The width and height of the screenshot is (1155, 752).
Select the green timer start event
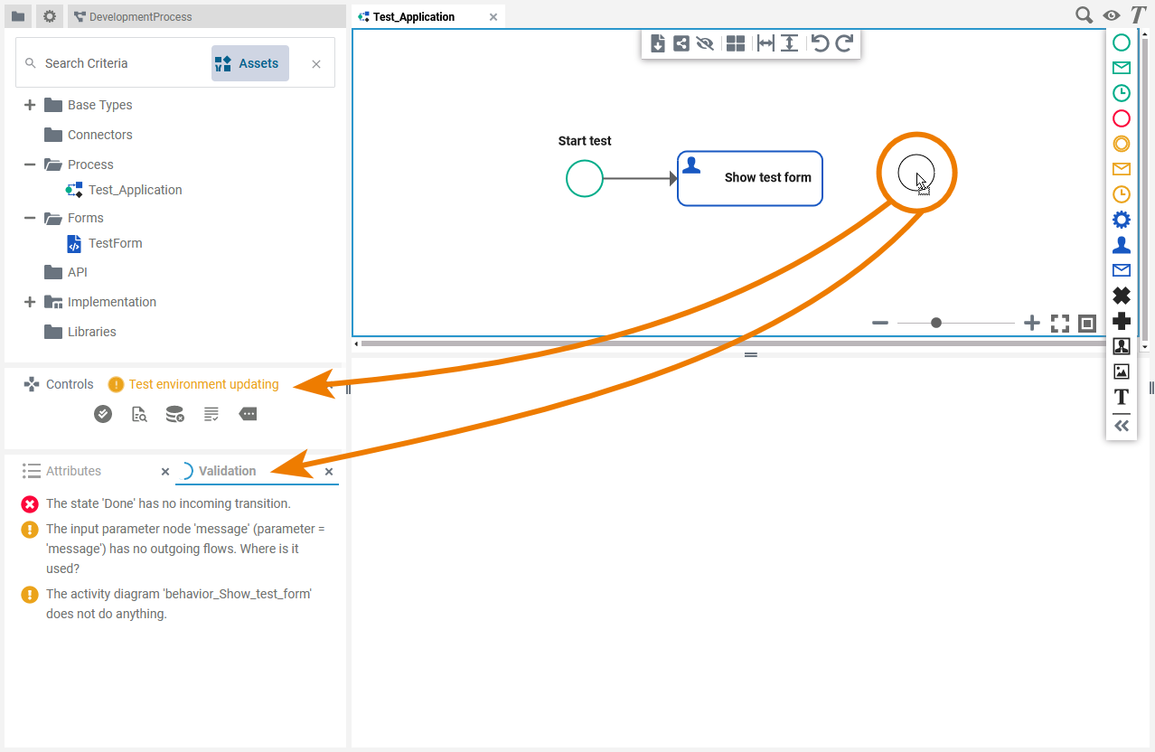click(x=1121, y=93)
